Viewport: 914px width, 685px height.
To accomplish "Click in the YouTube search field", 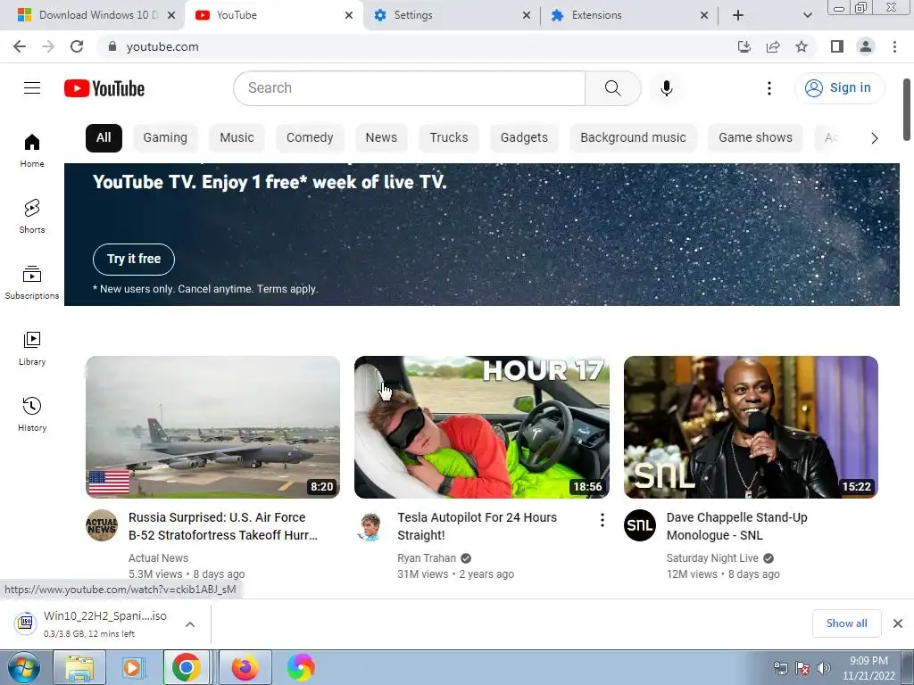I will 409,88.
